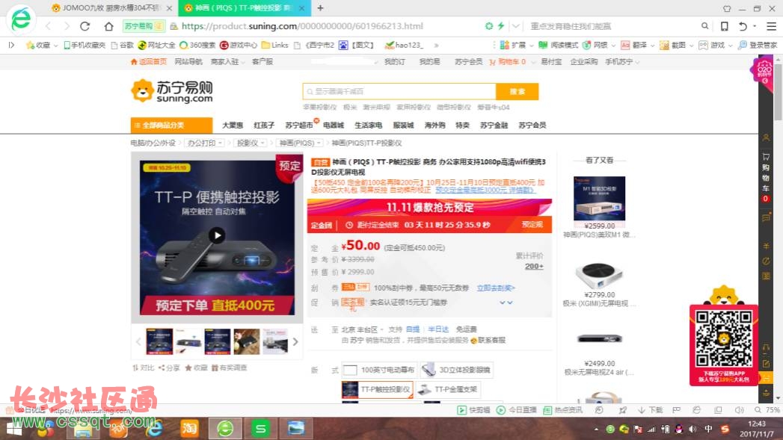Viewport: 783px width, 440px height.
Task: Click the magnifier icon in browser search box
Action: tap(704, 26)
